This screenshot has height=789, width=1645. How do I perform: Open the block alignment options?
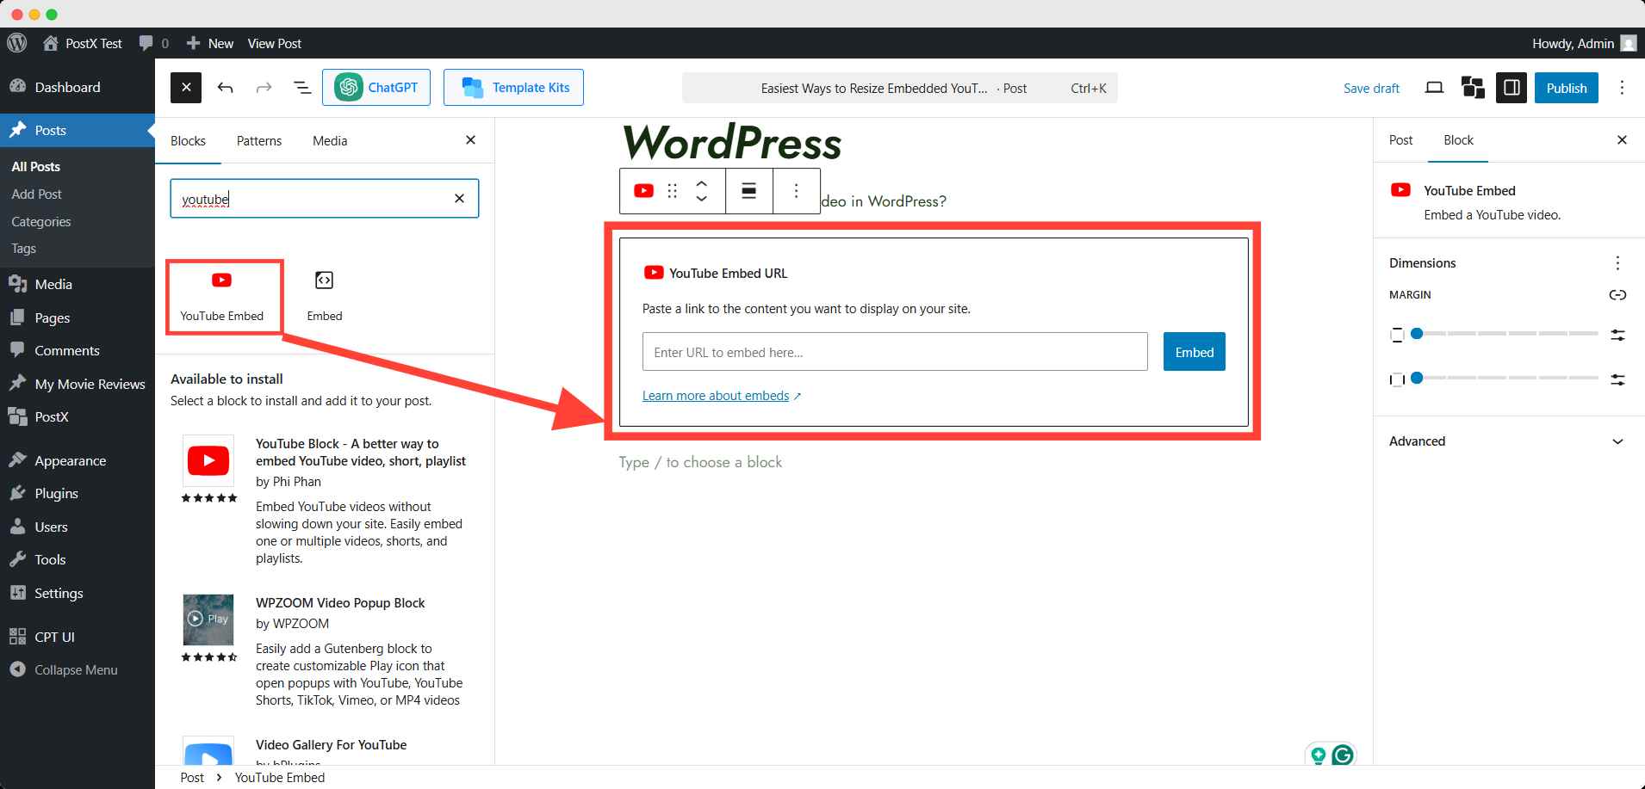[x=749, y=191]
